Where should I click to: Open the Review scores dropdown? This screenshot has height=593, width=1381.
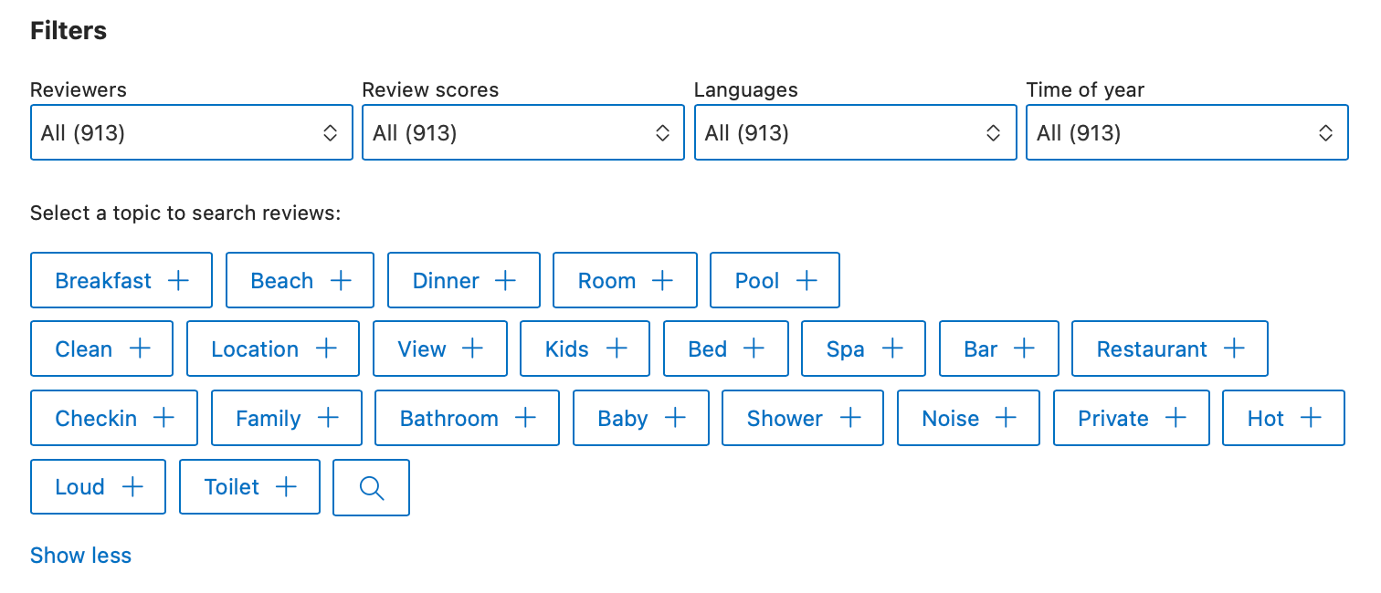coord(522,132)
